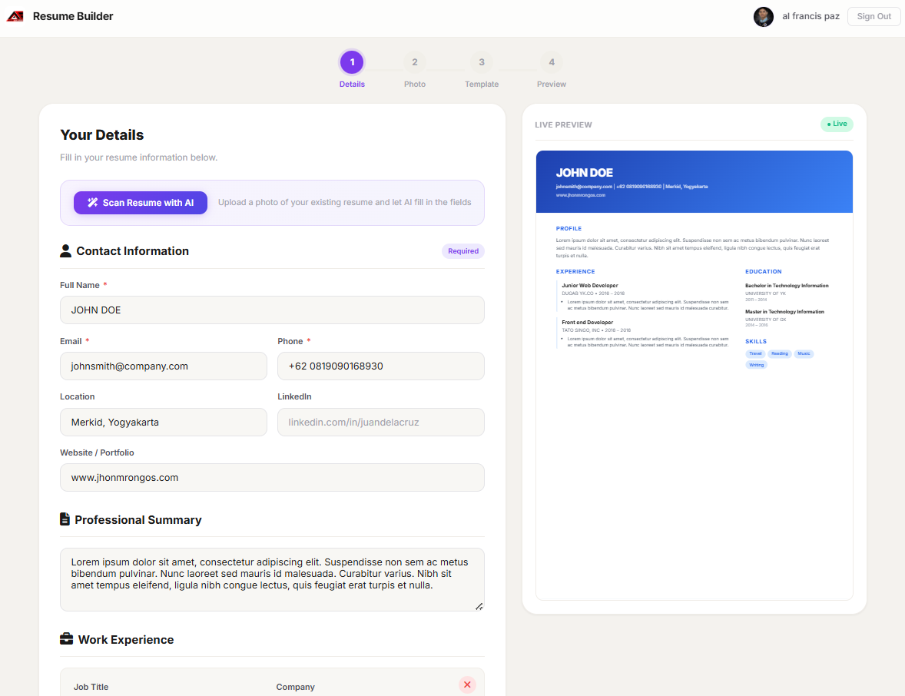Screen dimensions: 905x696
Task: Remove the work experience entry with red X
Action: click(x=468, y=685)
